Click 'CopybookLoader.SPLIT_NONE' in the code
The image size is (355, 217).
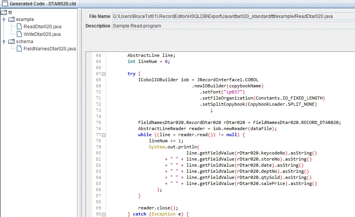point(281,104)
